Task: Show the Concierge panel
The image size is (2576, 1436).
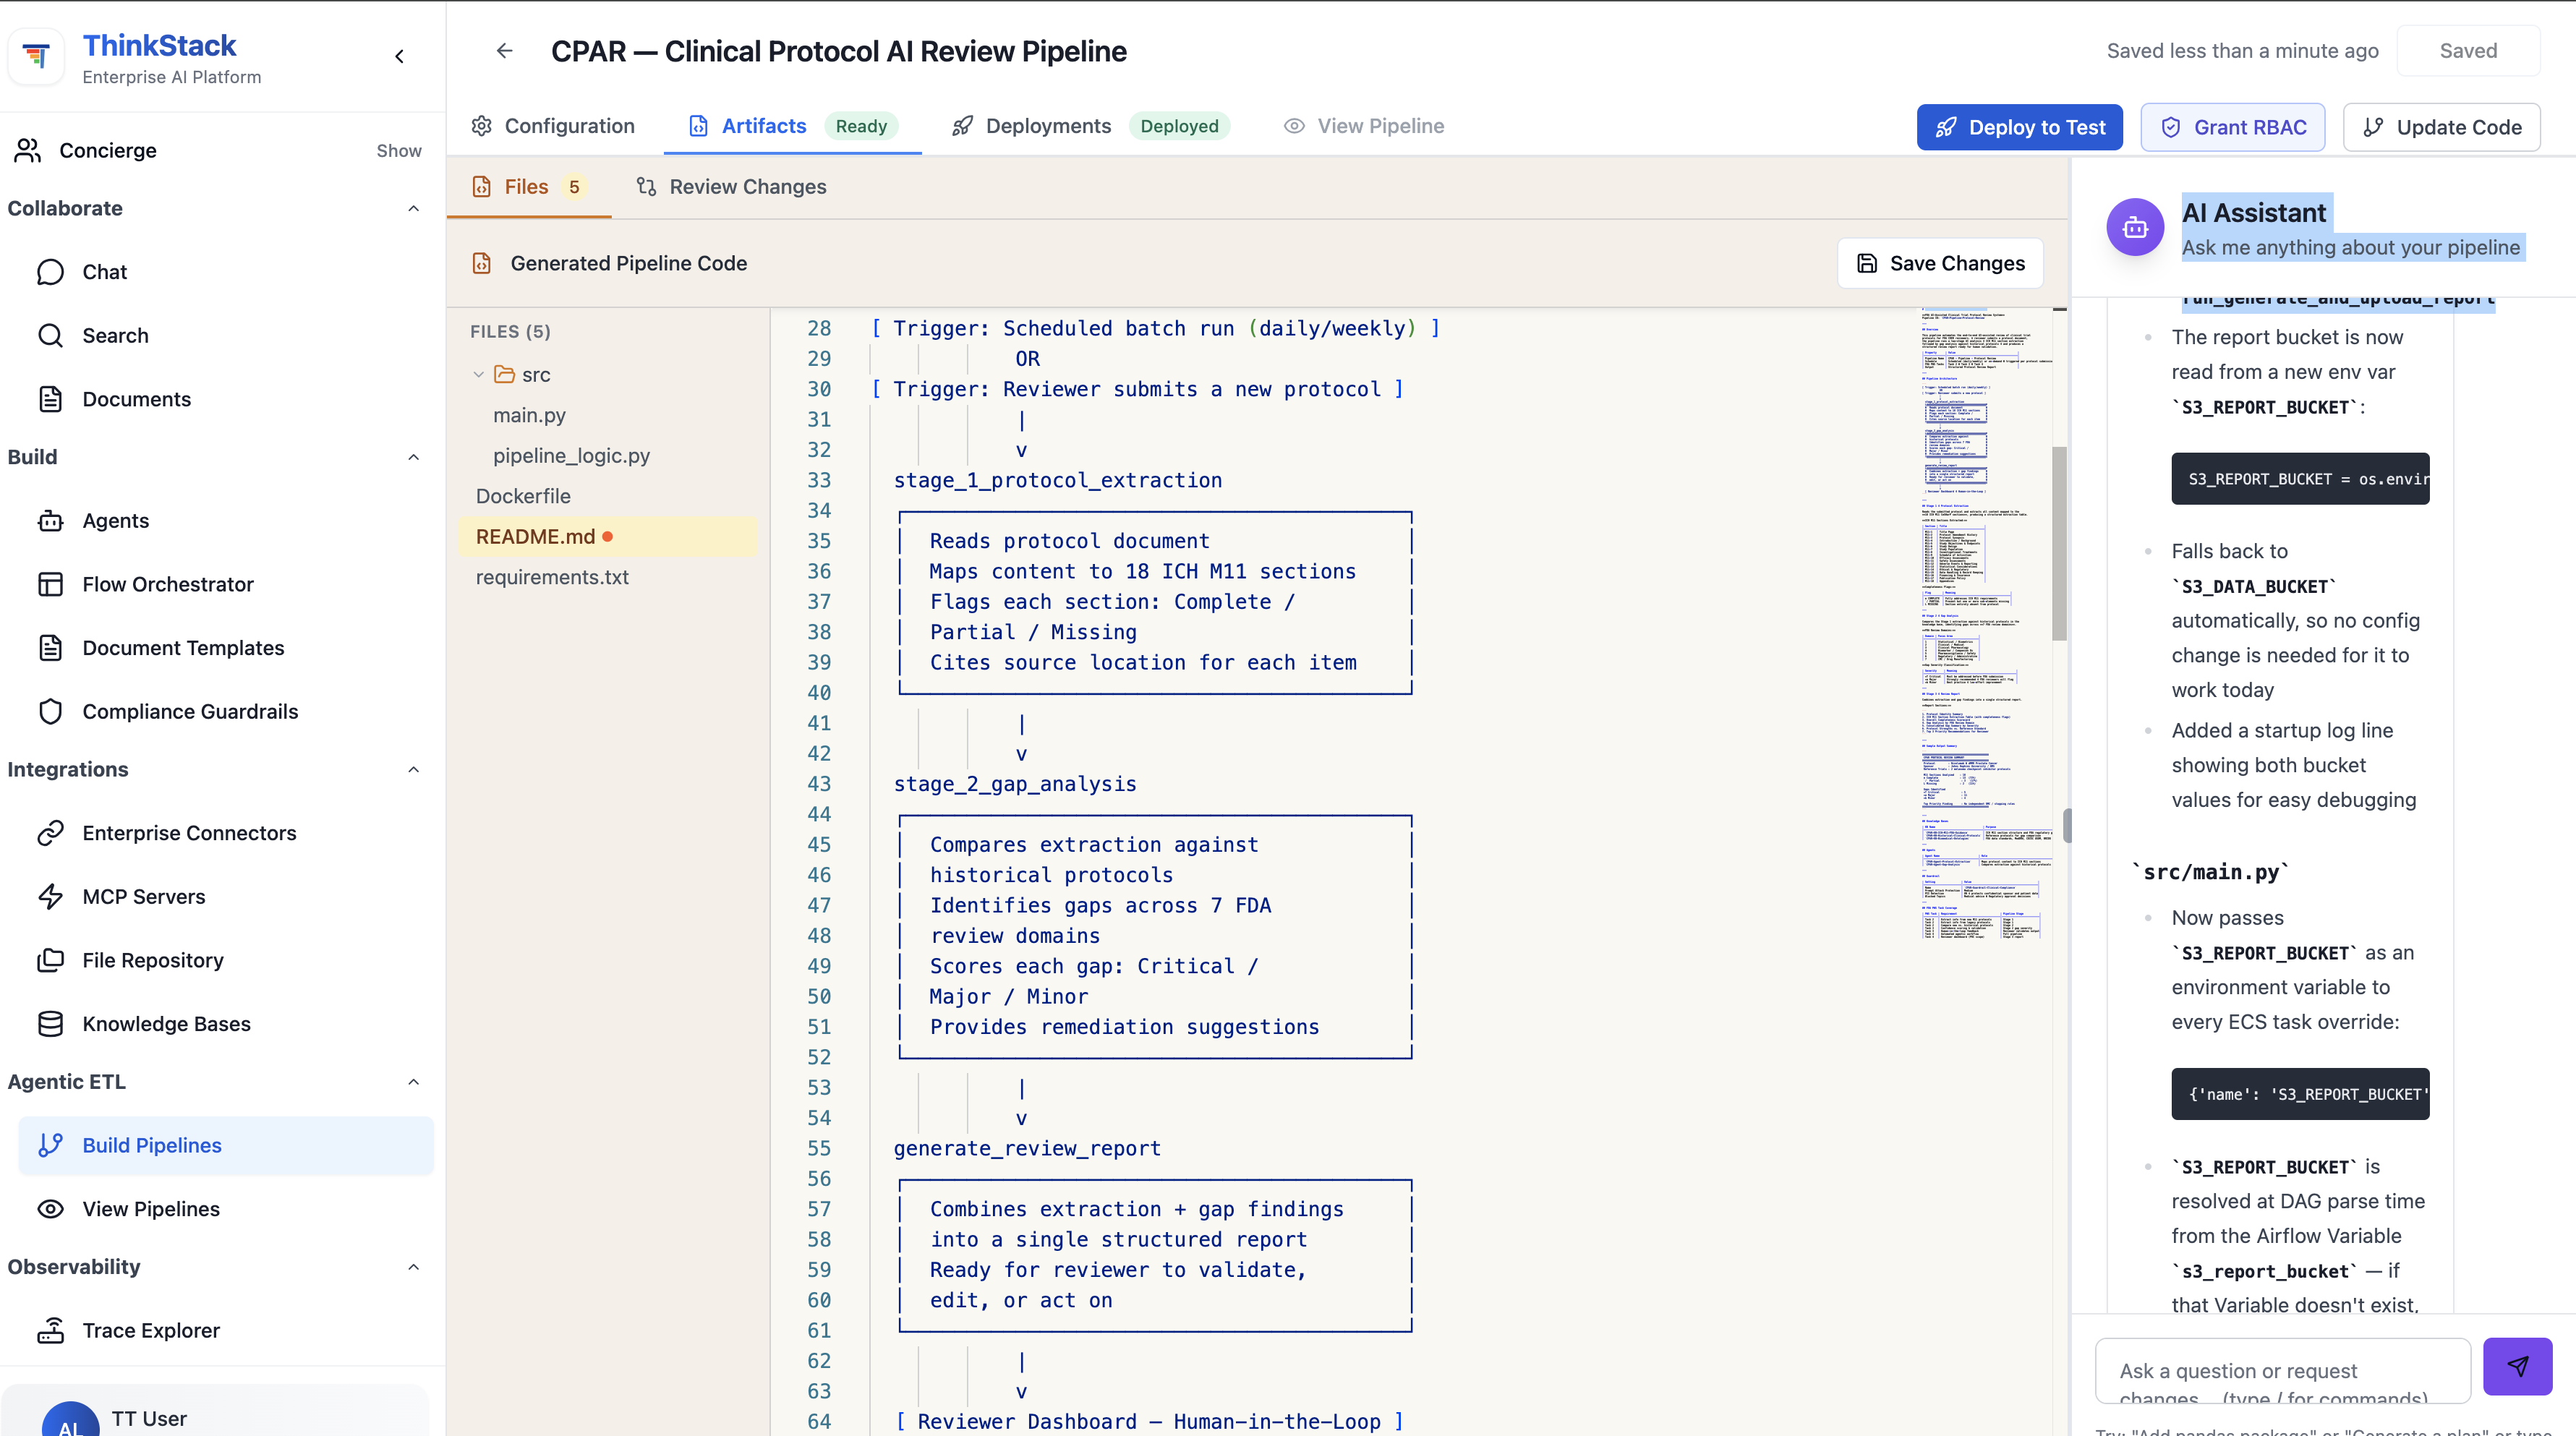Action: pyautogui.click(x=398, y=151)
